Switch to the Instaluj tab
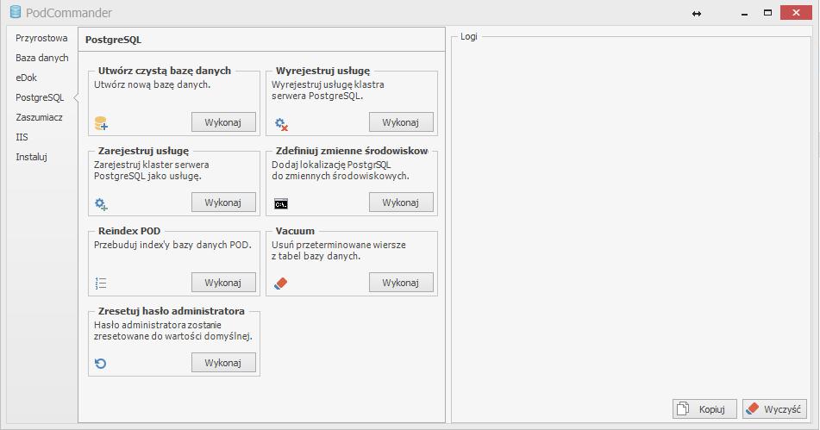 (x=31, y=157)
